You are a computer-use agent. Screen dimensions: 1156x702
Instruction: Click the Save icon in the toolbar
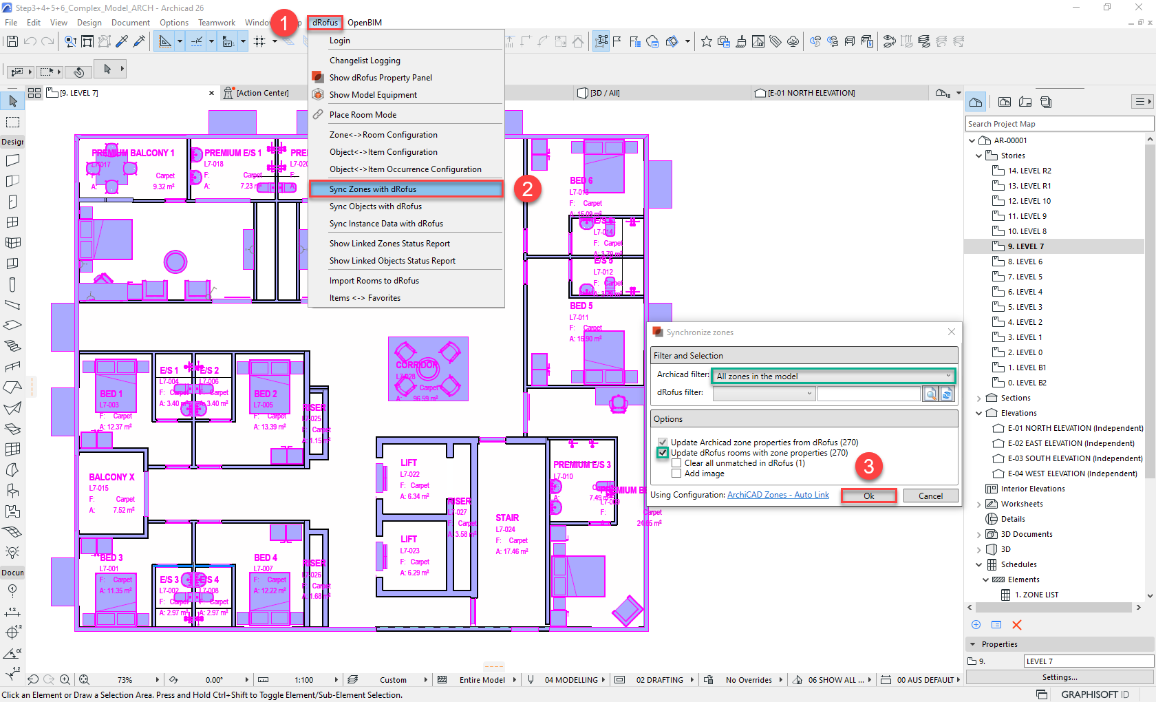pyautogui.click(x=12, y=41)
